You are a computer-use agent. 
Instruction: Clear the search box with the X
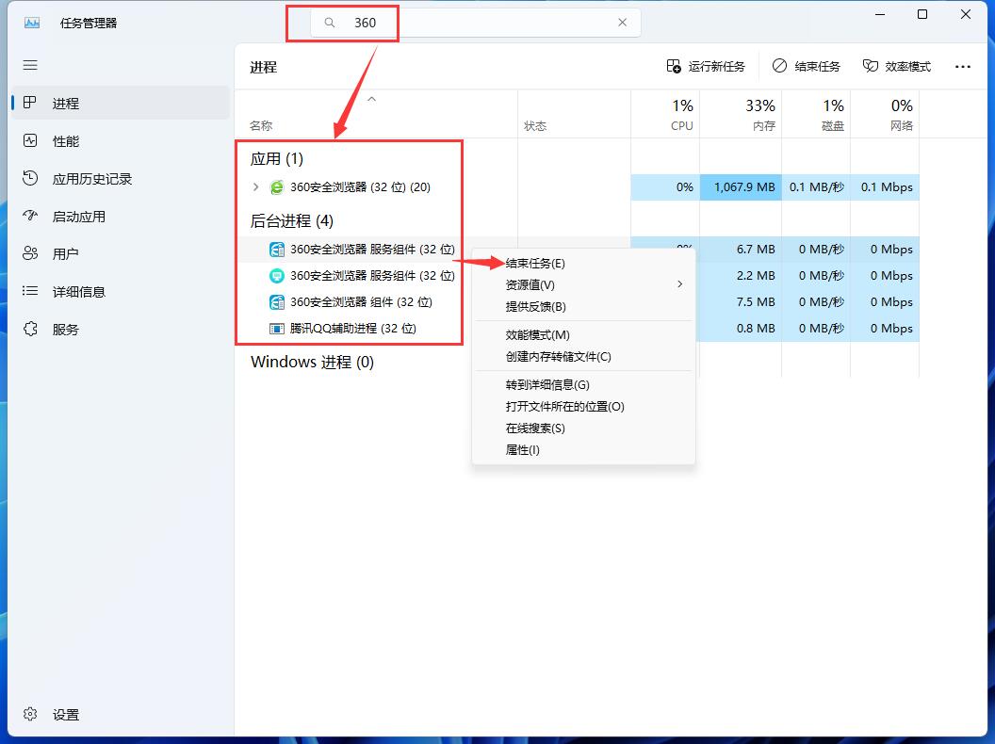(x=623, y=23)
